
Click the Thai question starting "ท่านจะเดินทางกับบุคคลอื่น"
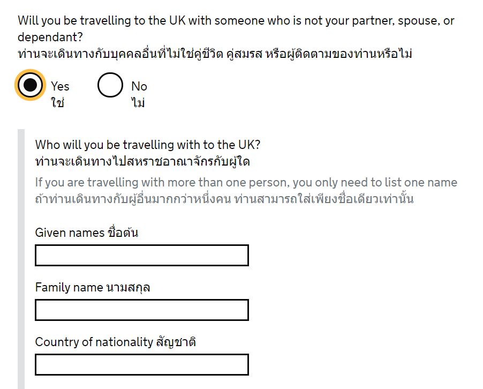pos(215,54)
